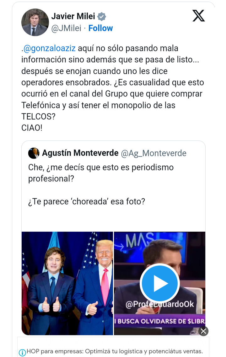Screen dimensions: 226x357
Task: Click the X logo icon
Action: 198,16
